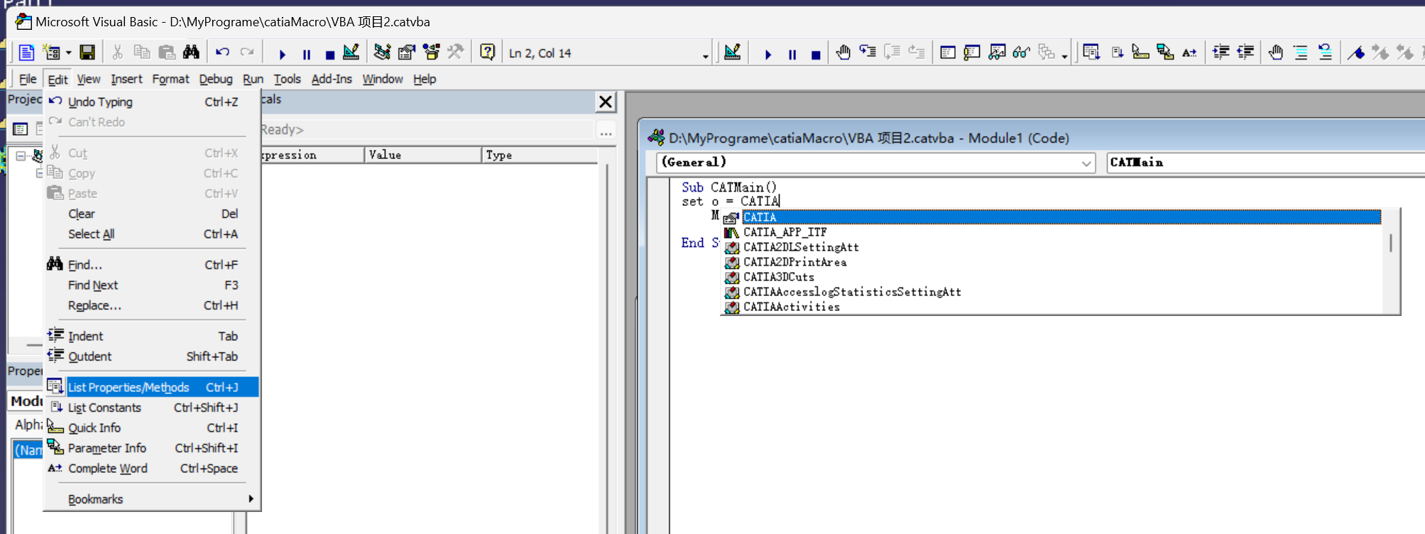Viewport: 1425px width, 534px height.
Task: Click the Value column header in the Locals window
Action: [x=423, y=155]
